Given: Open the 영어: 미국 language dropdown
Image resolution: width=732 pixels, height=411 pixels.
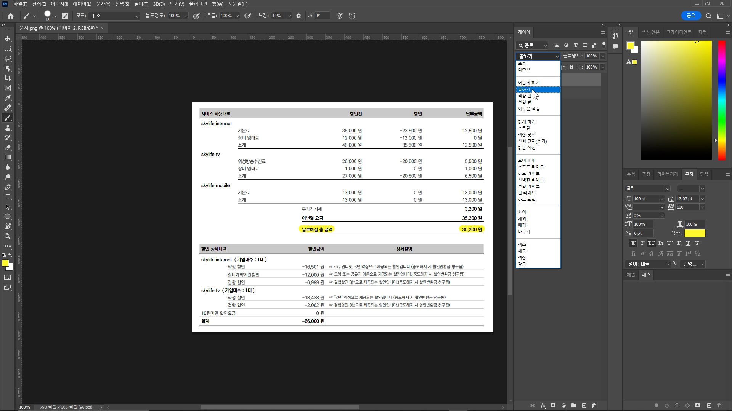Looking at the screenshot, I should pyautogui.click(x=648, y=264).
